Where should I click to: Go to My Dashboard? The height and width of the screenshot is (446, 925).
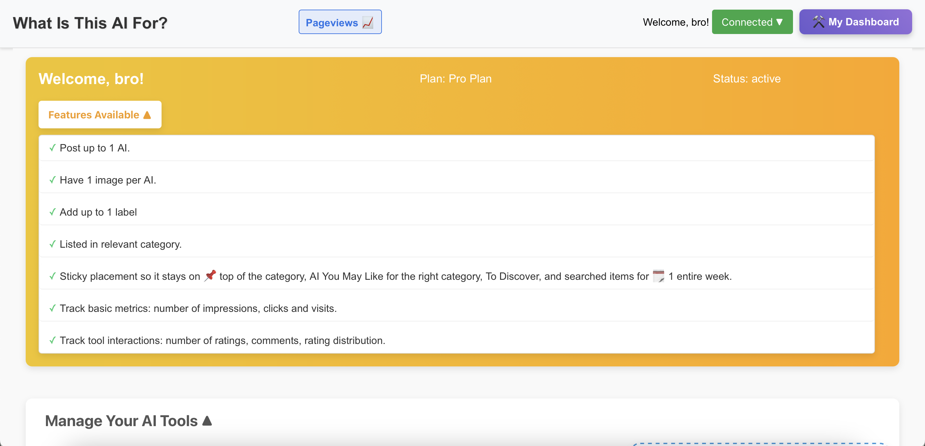click(x=855, y=22)
